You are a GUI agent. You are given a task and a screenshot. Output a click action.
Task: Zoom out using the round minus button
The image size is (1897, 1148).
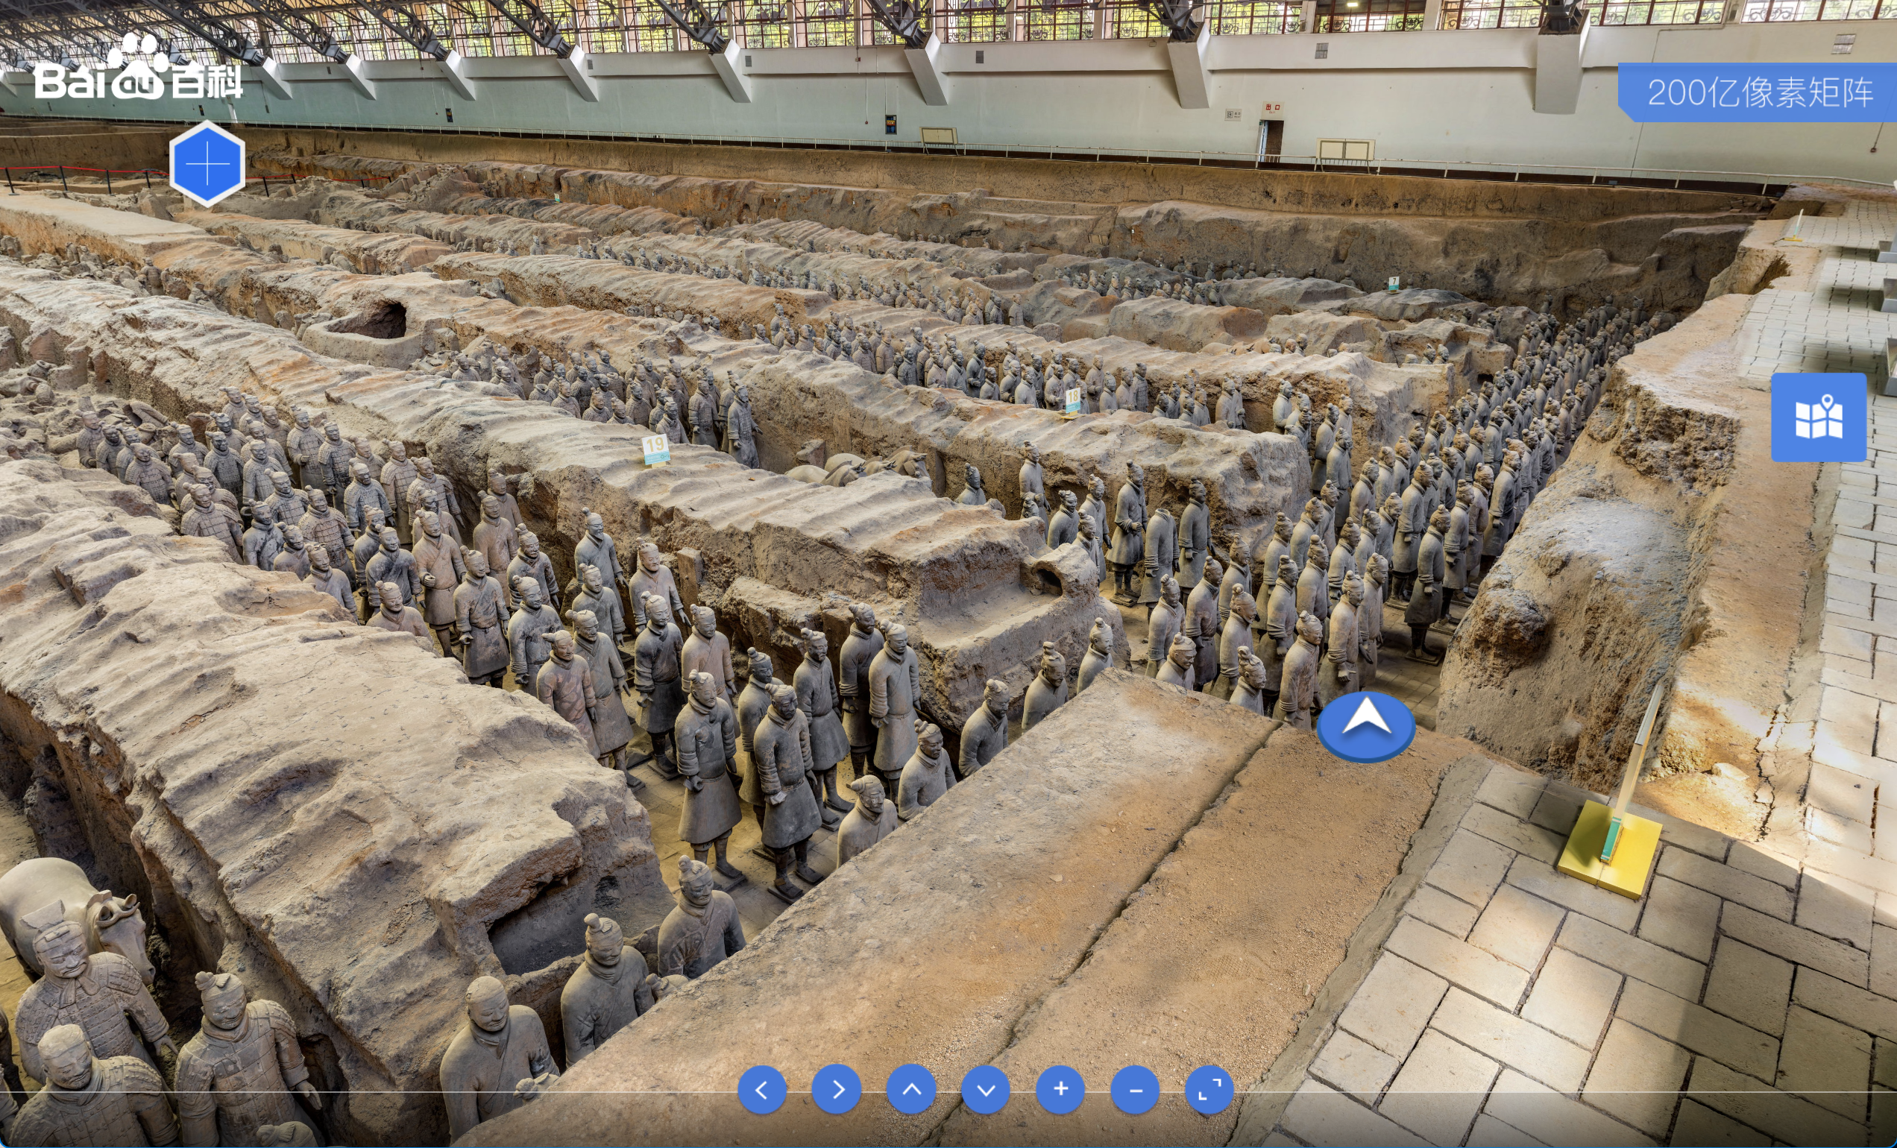1135,1090
